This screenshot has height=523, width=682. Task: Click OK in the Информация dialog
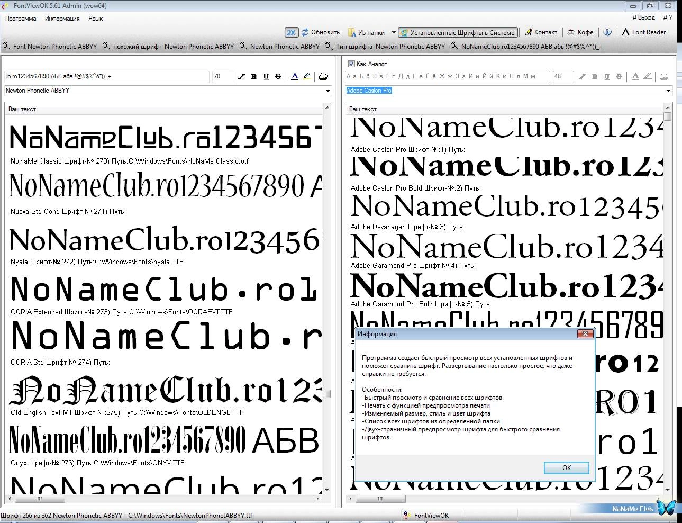click(566, 468)
